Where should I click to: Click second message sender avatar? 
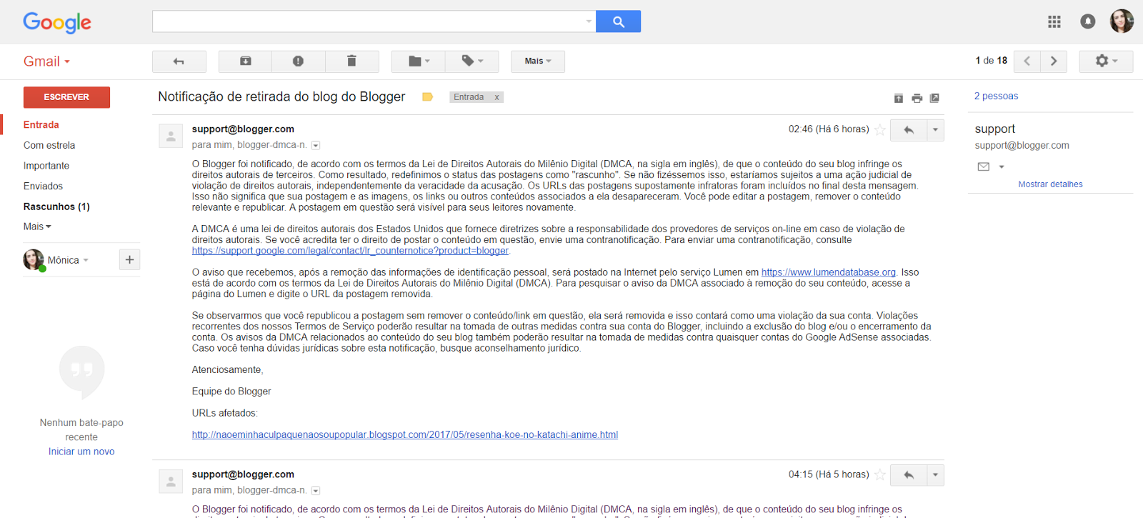click(x=171, y=482)
